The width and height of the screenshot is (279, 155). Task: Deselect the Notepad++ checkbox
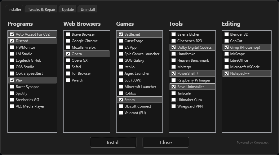(x=227, y=73)
